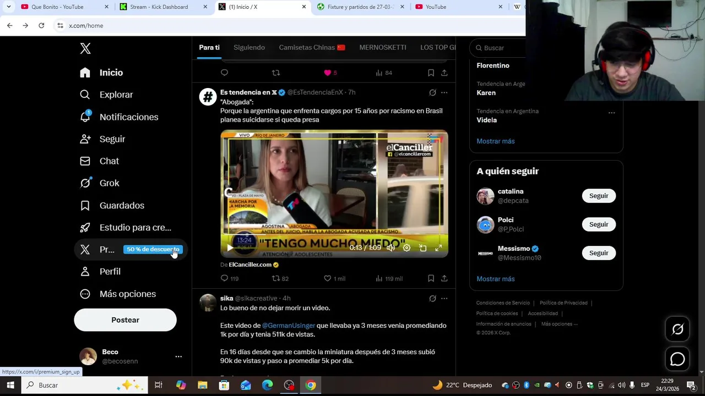Open more options on Es tendencia post

(444, 92)
